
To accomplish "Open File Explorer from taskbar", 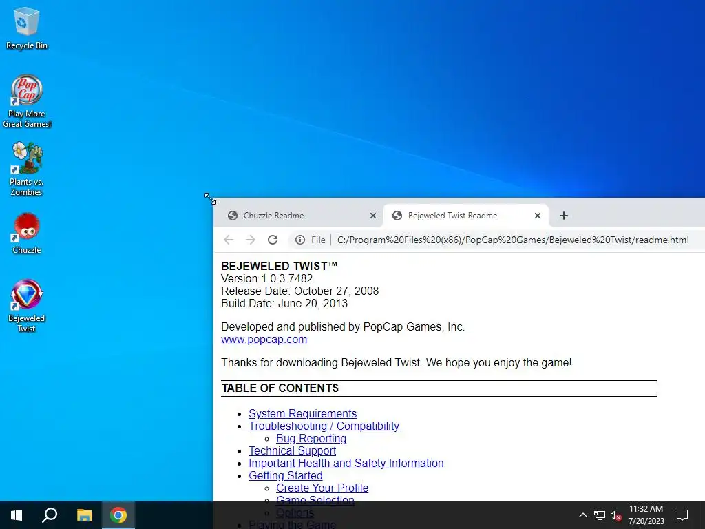I will pos(84,515).
